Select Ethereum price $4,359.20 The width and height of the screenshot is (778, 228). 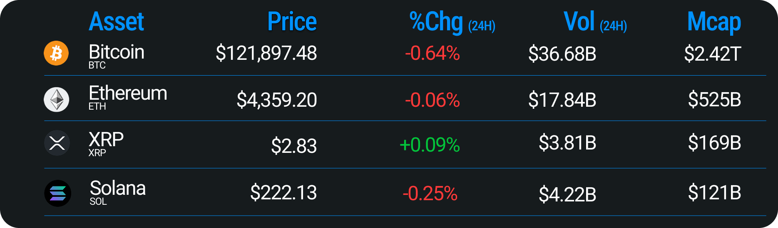pos(277,100)
